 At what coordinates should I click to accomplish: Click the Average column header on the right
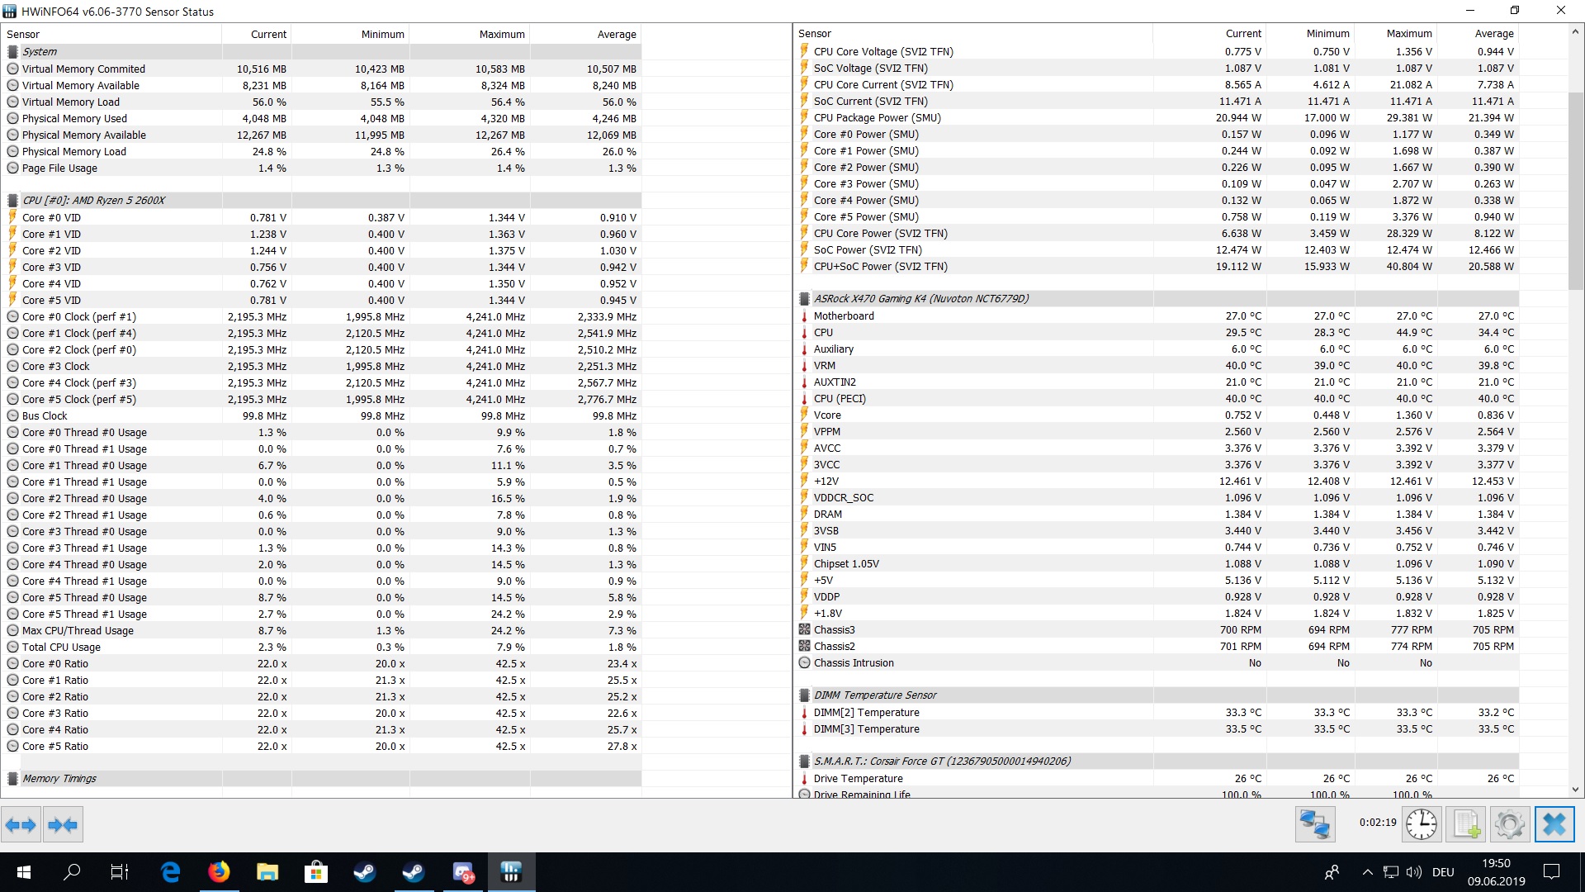[x=1493, y=33]
